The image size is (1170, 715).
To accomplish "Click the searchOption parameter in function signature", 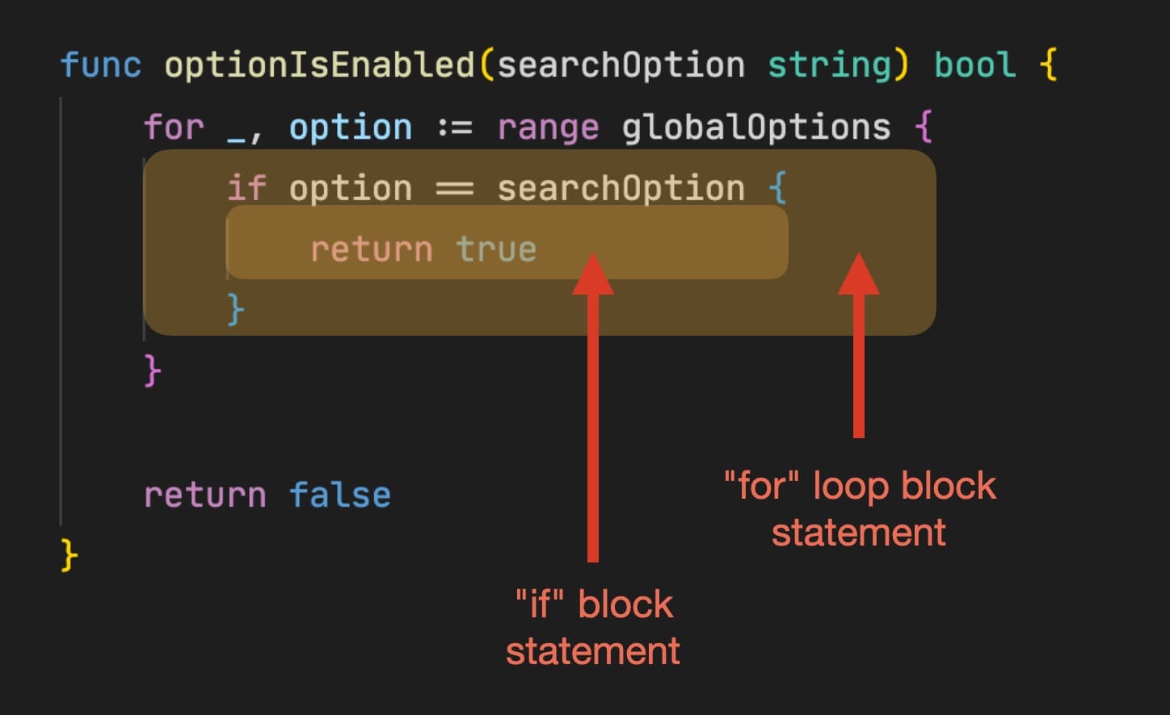I will click(621, 65).
